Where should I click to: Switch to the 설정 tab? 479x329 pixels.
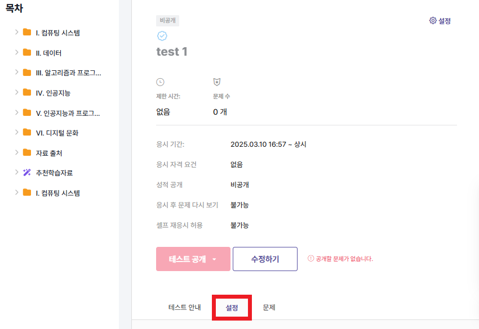click(x=232, y=308)
